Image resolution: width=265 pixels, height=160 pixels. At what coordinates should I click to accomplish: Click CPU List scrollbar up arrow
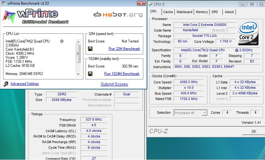(78, 42)
